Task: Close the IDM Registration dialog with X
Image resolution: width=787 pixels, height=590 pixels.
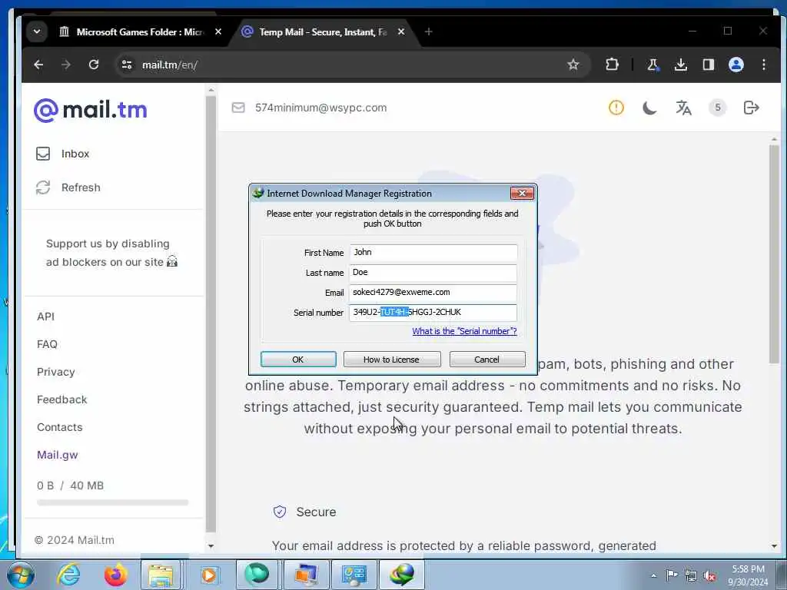Action: pos(522,193)
